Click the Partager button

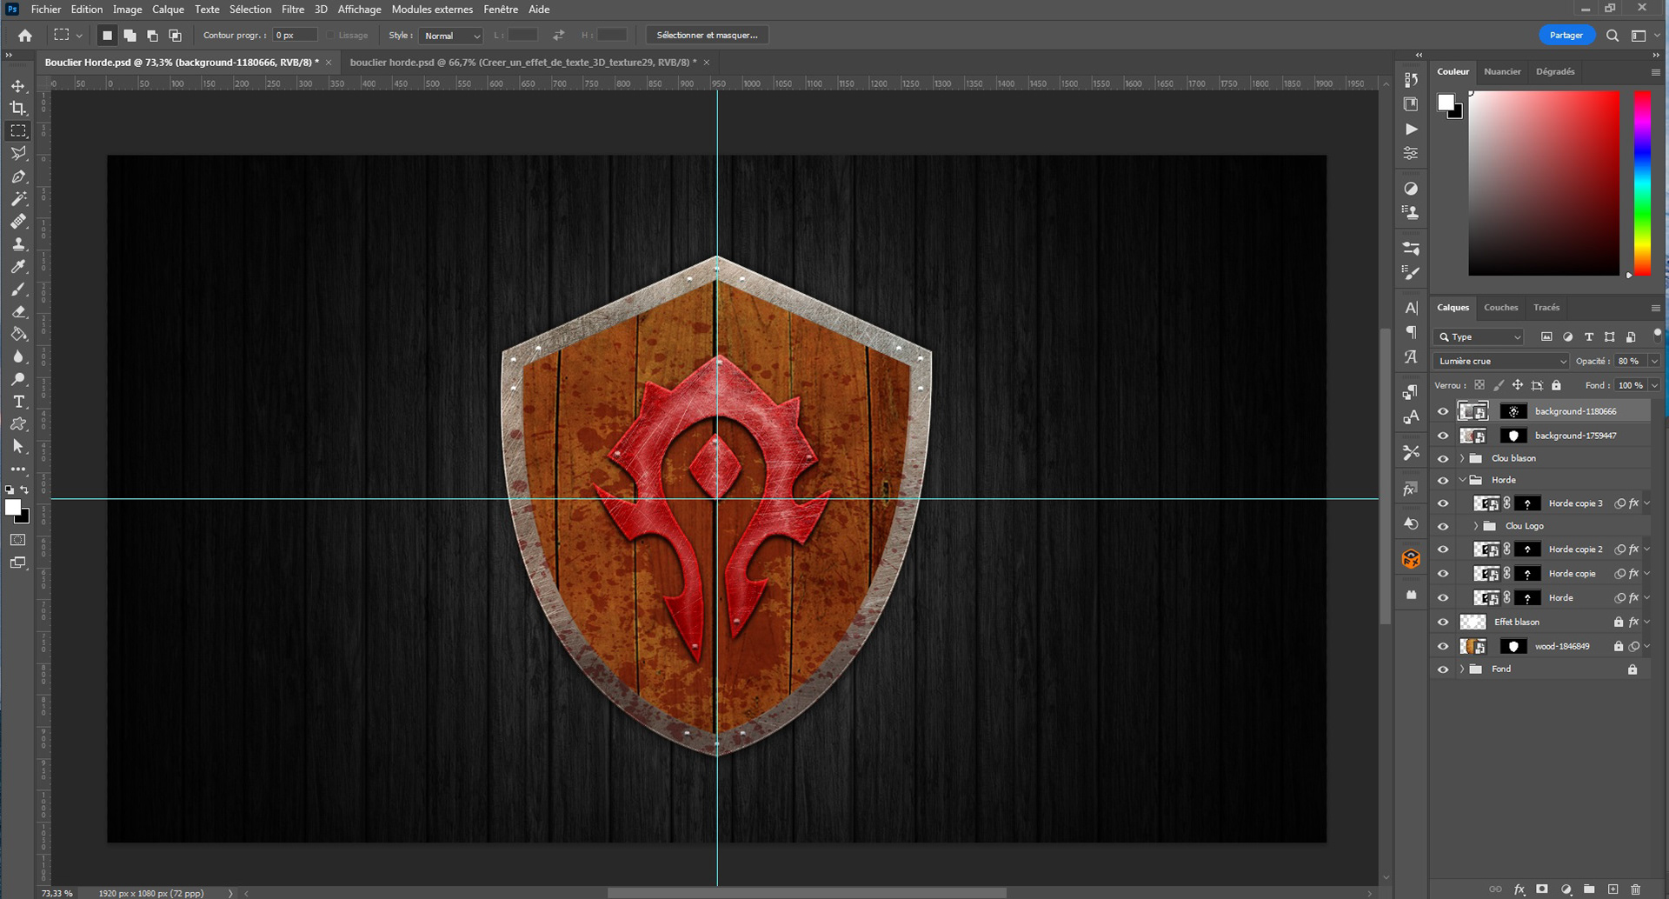pyautogui.click(x=1566, y=36)
